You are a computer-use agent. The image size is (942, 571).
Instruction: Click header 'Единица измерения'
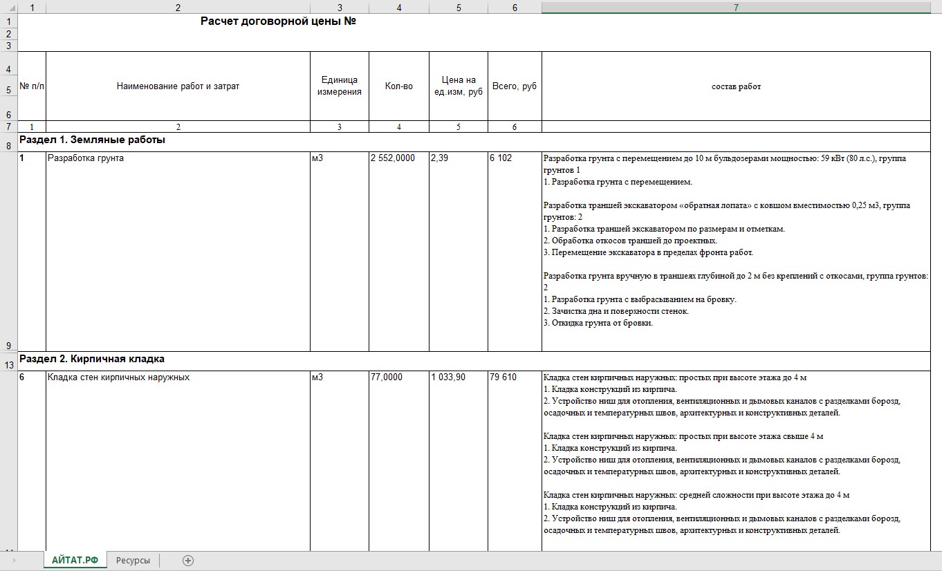(x=340, y=86)
